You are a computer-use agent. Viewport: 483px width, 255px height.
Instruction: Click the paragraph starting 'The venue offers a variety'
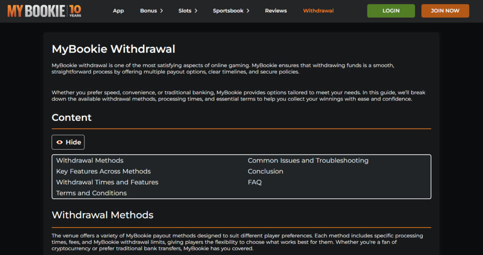(x=237, y=242)
